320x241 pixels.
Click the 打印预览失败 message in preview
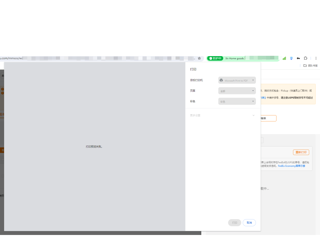click(x=94, y=147)
